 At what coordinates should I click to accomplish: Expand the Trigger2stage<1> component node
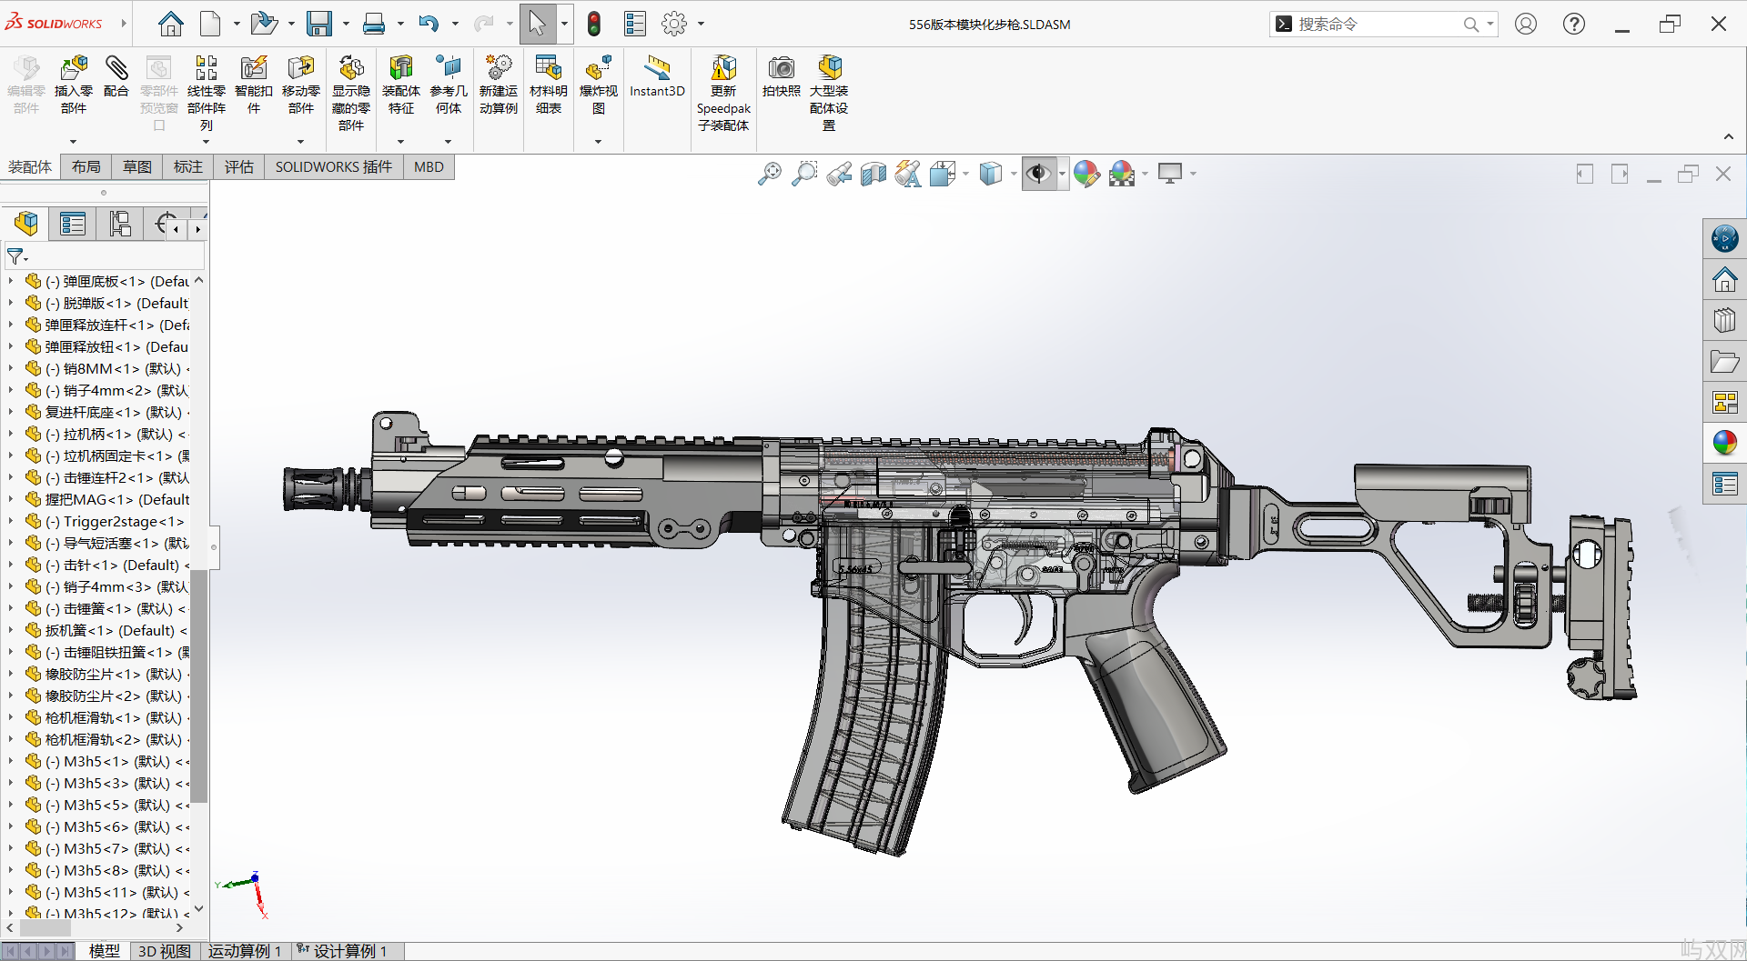click(x=11, y=522)
